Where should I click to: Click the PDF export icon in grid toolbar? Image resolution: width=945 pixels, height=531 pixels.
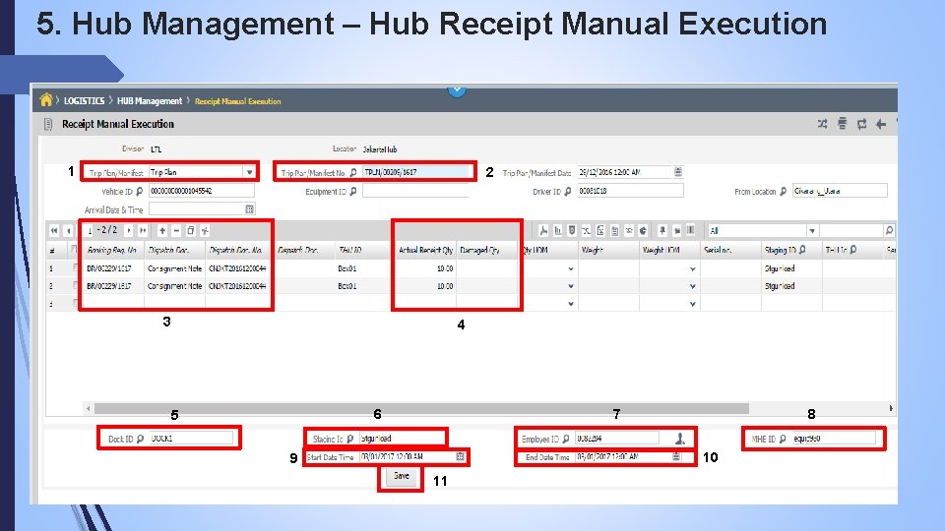click(543, 230)
